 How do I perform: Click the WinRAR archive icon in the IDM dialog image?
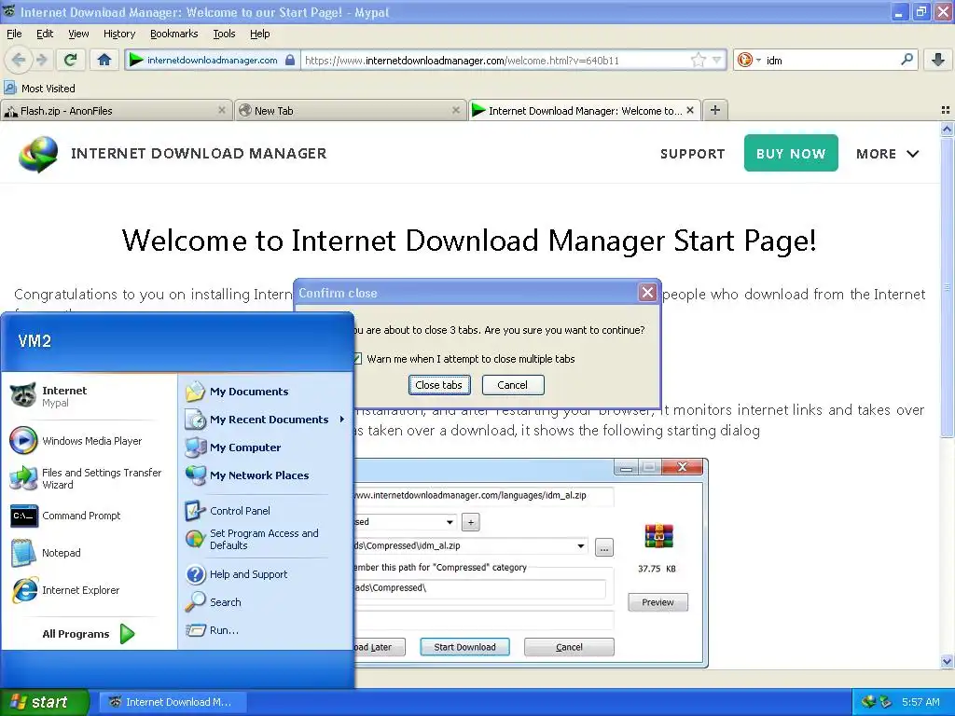658,536
